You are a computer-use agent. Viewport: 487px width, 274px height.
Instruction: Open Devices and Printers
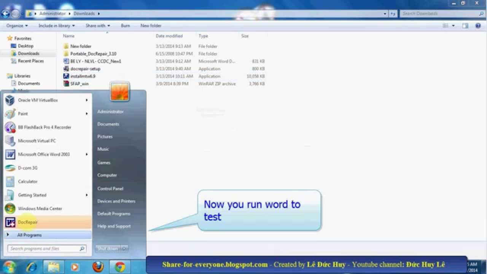(116, 201)
